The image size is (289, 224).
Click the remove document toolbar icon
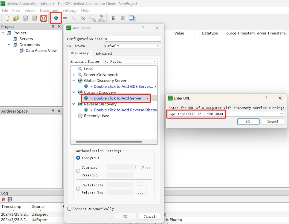(x=123, y=18)
